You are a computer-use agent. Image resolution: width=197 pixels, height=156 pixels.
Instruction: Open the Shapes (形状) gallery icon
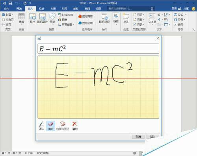52,19
